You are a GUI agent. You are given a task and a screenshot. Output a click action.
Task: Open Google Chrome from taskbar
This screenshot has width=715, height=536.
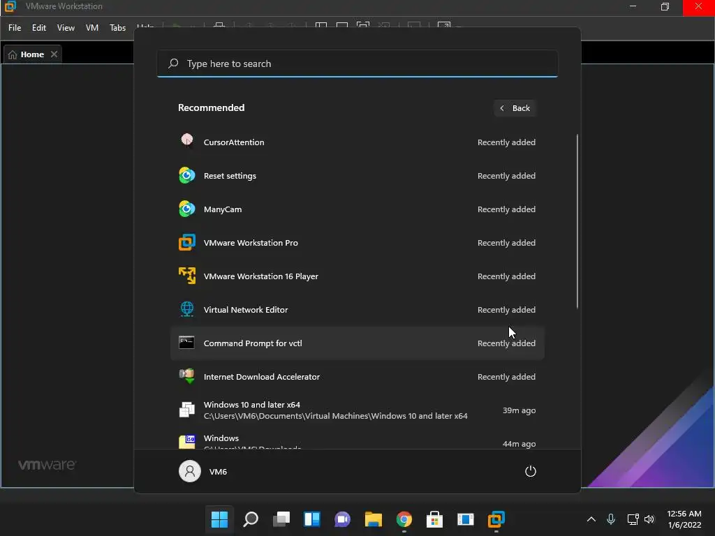point(404,519)
